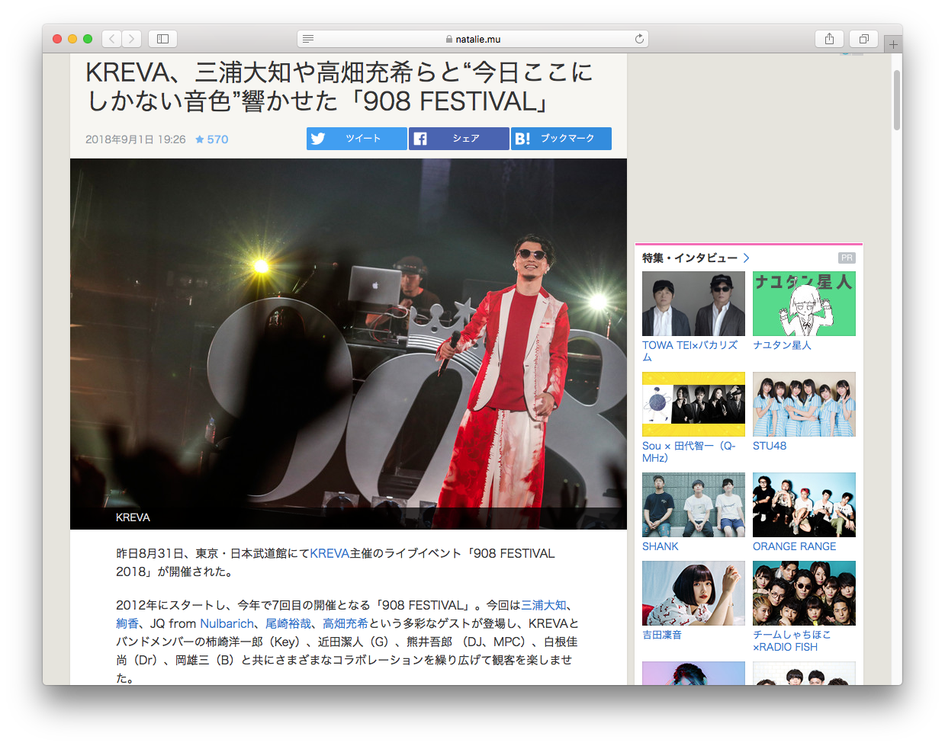Toggle the Safari sidebar button
The height and width of the screenshot is (746, 945).
point(162,39)
